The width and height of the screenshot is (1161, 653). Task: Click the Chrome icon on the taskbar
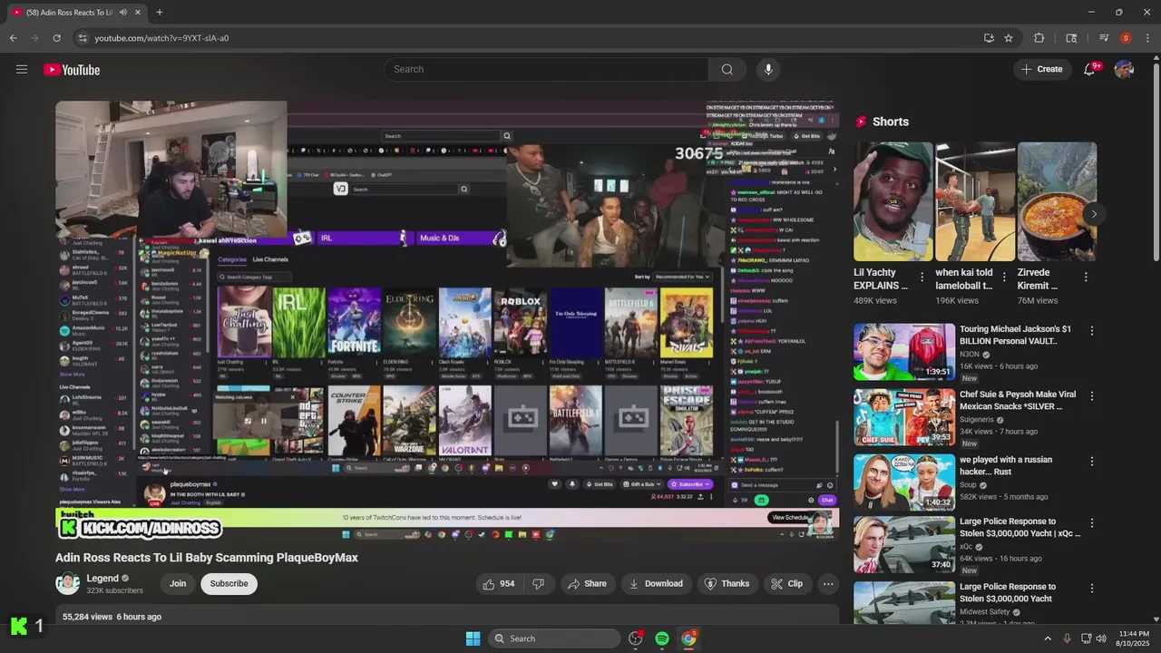[689, 638]
